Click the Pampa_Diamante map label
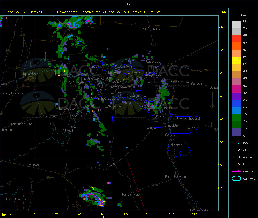Image resolution: width=258 pixels, height=218 pixels. 12,93
